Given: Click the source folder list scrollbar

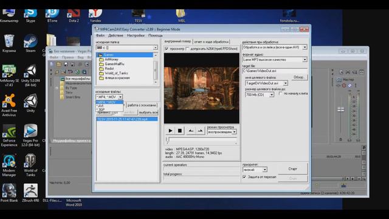Looking at the screenshot, I should click(156, 69).
